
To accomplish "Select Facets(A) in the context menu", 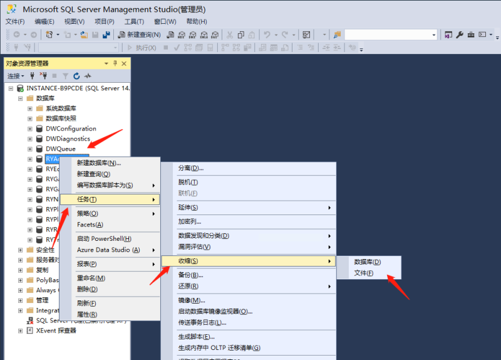I will (x=110, y=225).
